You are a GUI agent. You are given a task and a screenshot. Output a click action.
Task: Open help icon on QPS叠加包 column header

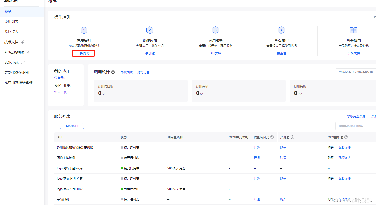pyautogui.click(x=346, y=137)
